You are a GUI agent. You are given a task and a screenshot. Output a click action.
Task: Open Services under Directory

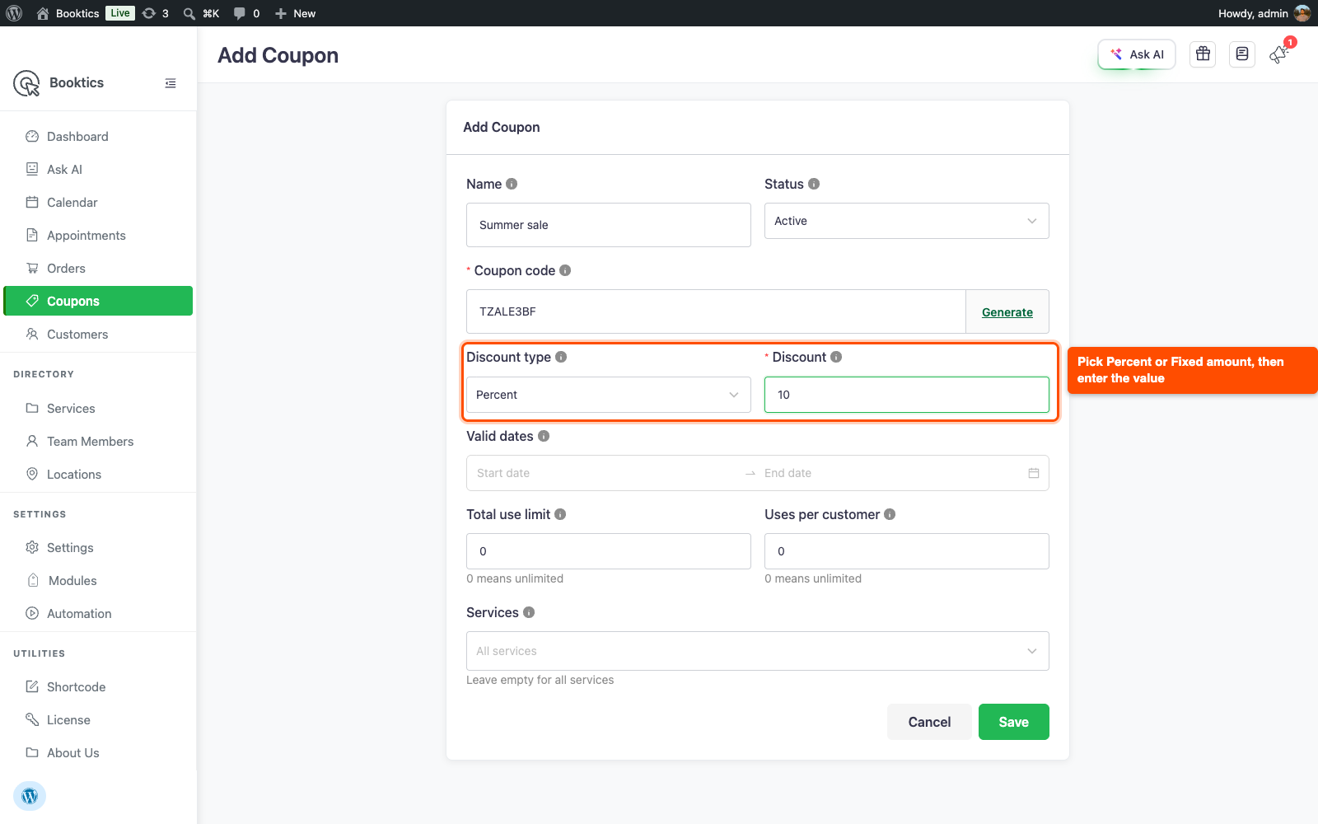coord(98,409)
